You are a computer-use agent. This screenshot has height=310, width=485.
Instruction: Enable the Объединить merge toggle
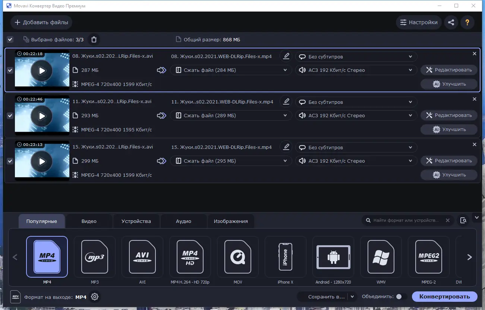coord(401,297)
